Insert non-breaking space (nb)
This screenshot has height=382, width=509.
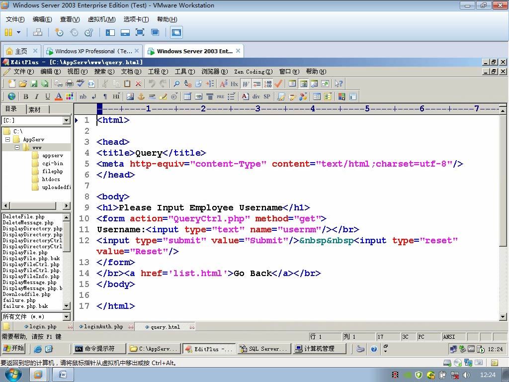83,96
